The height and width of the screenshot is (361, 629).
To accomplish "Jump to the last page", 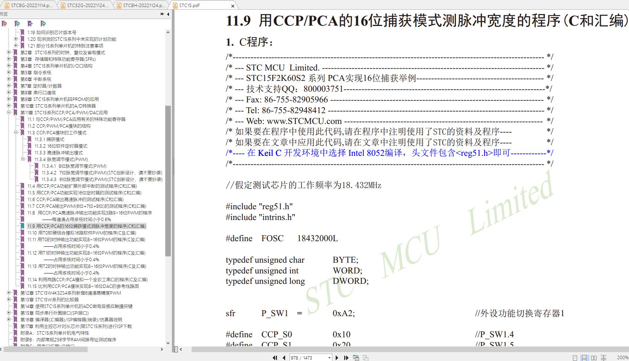I will tap(346, 358).
